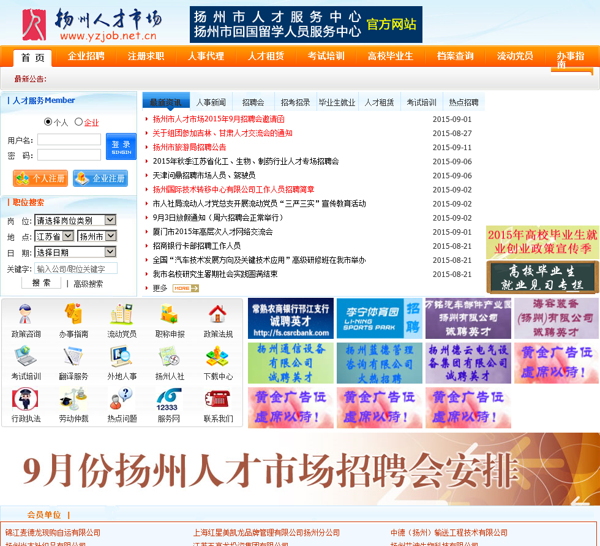
Task: Open 人事代理 in navigation bar
Action: tap(206, 56)
